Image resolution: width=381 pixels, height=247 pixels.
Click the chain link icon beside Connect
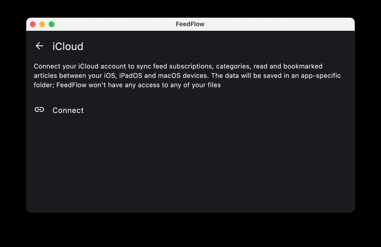[39, 110]
